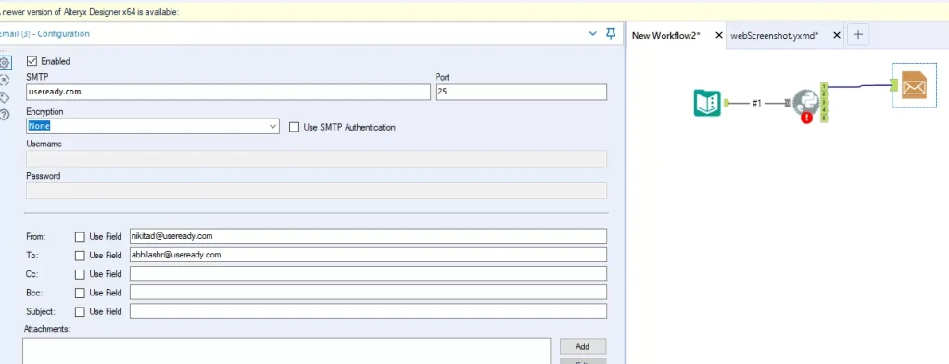Open the Annotation tag tab in the sidebar
The image size is (949, 364).
click(5, 97)
